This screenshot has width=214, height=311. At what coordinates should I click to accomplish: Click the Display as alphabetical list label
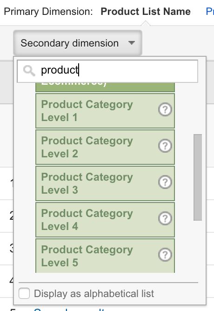94,294
